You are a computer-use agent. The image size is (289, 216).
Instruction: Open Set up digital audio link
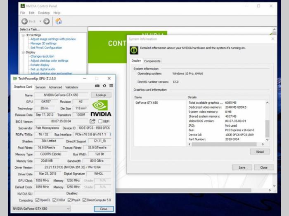[x=43, y=69]
